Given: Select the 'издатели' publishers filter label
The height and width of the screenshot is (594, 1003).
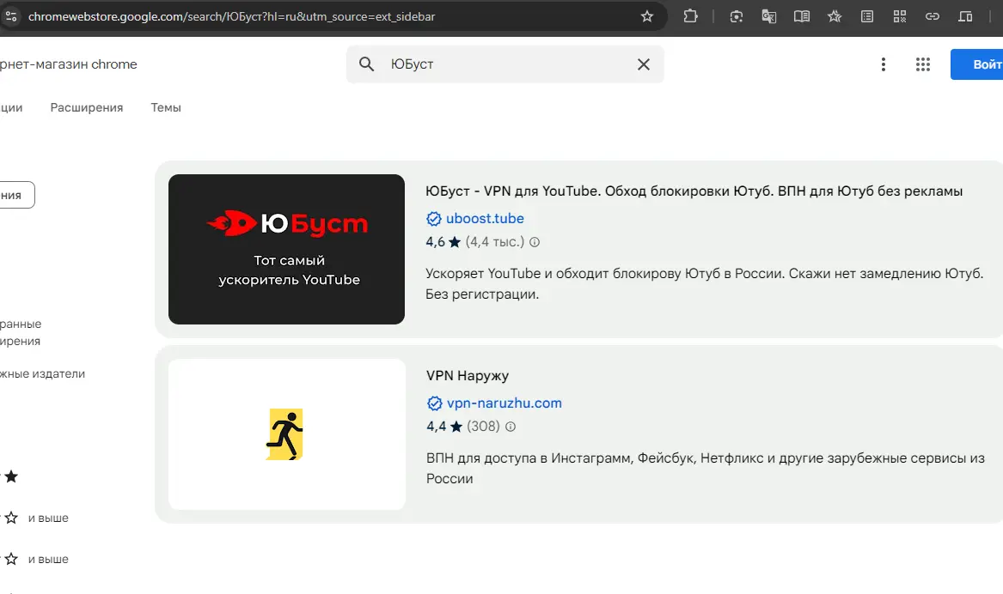Looking at the screenshot, I should click(42, 373).
